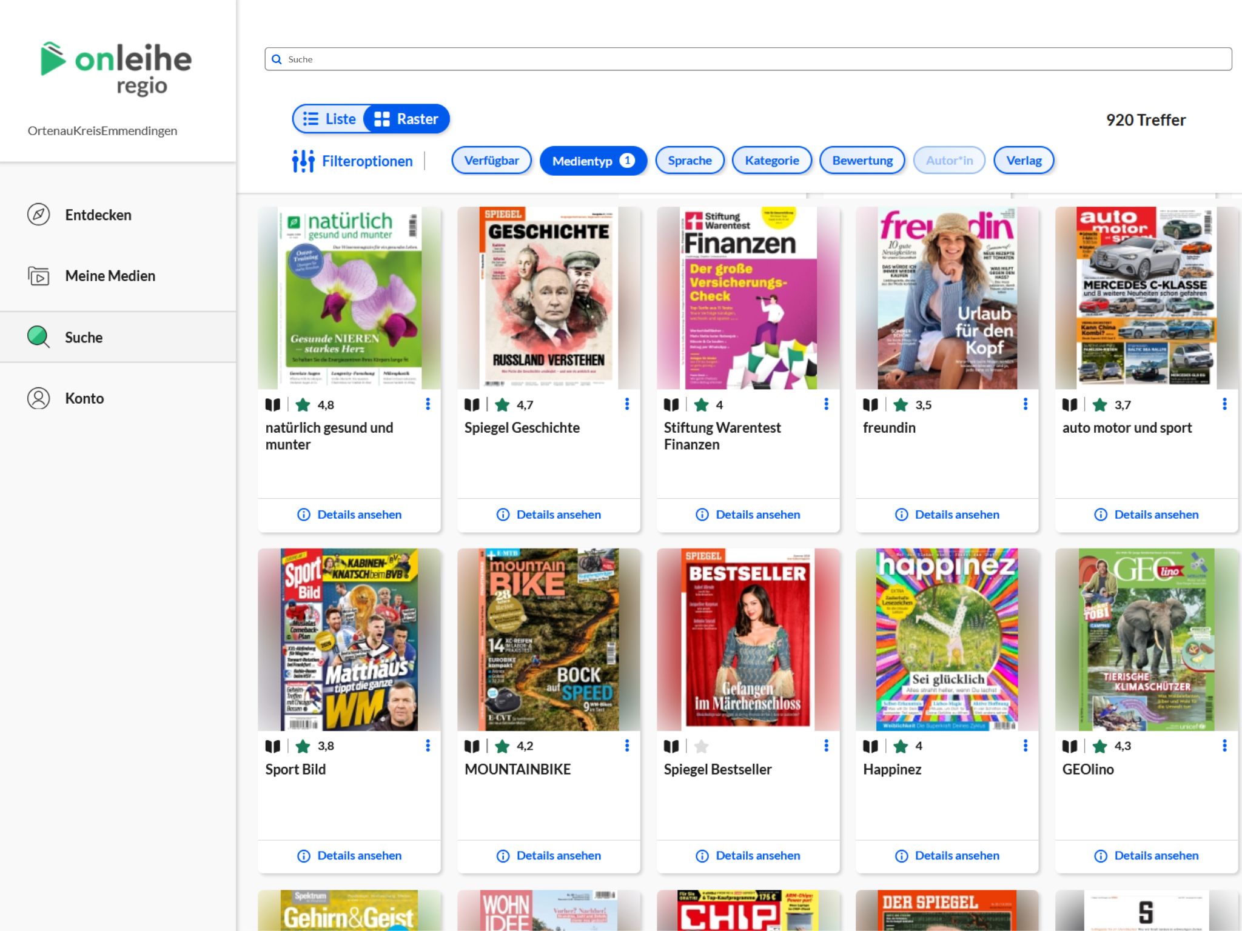Open the Autor*in filter
The image size is (1242, 931).
coord(949,161)
